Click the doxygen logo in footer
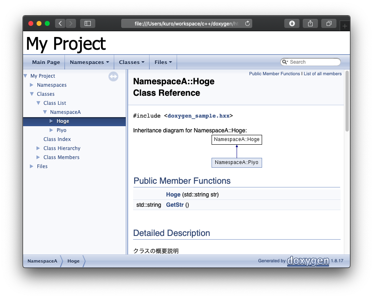The height and width of the screenshot is (298, 373). pos(308,261)
